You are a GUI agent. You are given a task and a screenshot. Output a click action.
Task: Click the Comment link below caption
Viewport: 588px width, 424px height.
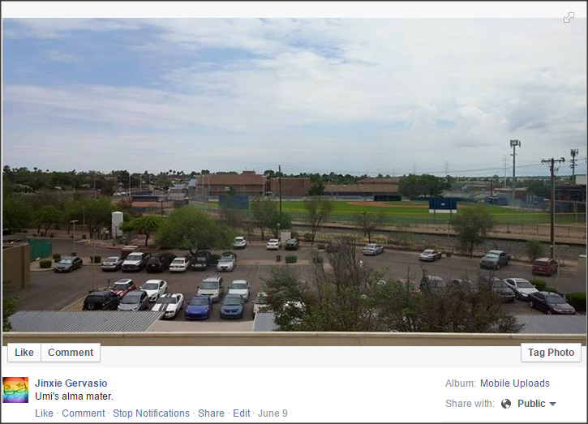(84, 413)
